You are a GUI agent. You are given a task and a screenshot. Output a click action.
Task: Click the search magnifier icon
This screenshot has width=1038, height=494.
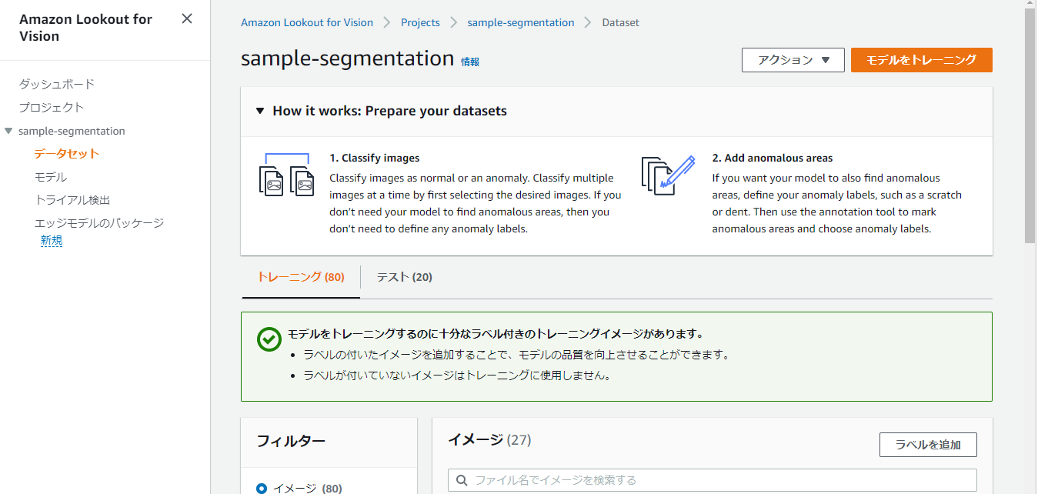[x=462, y=480]
